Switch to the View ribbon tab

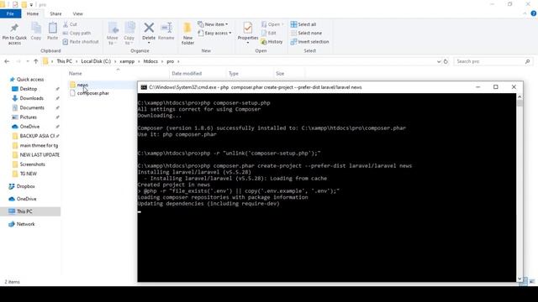coord(78,13)
